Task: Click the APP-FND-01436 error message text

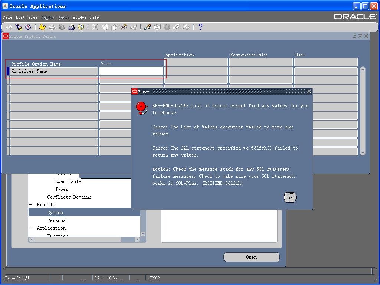Action: (230, 109)
